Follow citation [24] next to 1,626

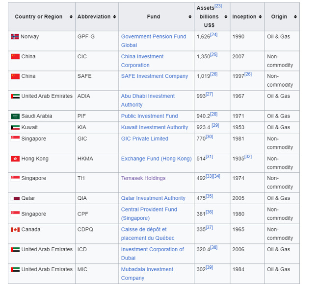point(214,35)
